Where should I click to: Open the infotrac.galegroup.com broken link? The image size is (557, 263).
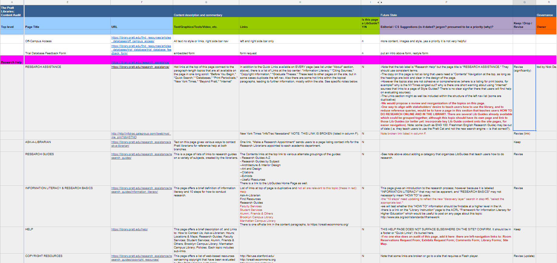tap(141, 135)
